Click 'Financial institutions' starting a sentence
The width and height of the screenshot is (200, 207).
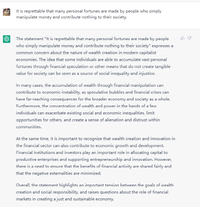pos(35,152)
